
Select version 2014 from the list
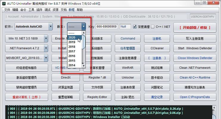point(74,65)
